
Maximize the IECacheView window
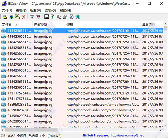tap(149, 4)
